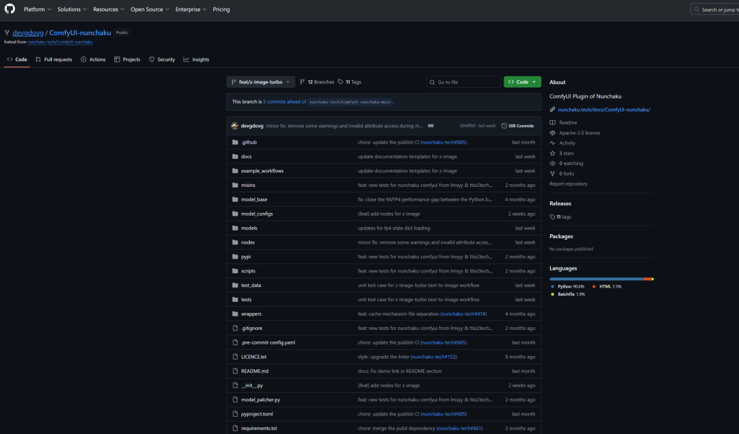Click the HTML orange language dot
Image resolution: width=739 pixels, height=434 pixels.
[x=594, y=286]
